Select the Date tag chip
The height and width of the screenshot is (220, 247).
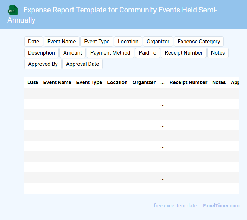33,42
